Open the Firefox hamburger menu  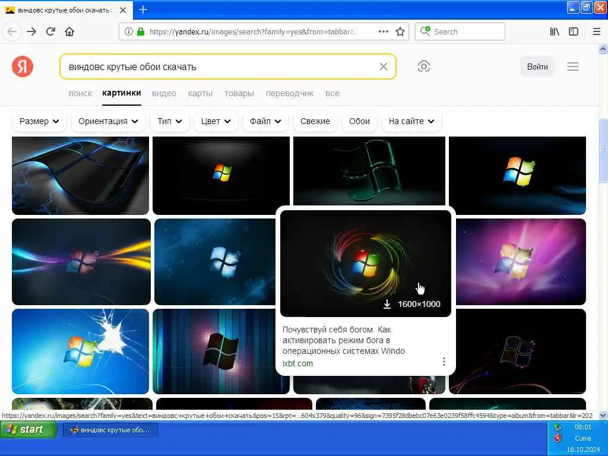(597, 32)
